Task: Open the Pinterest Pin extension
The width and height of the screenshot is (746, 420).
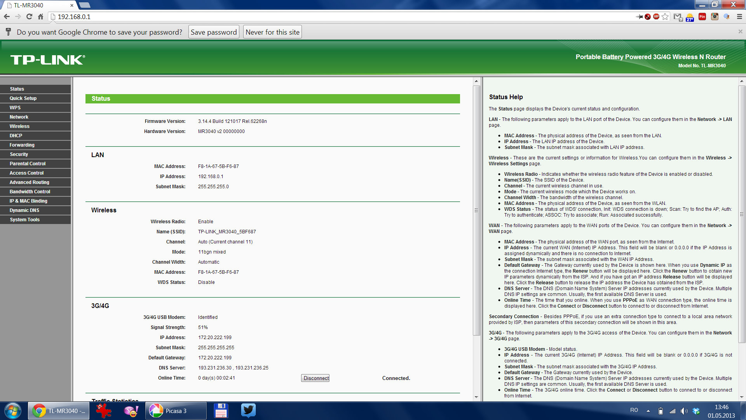Action: (702, 17)
